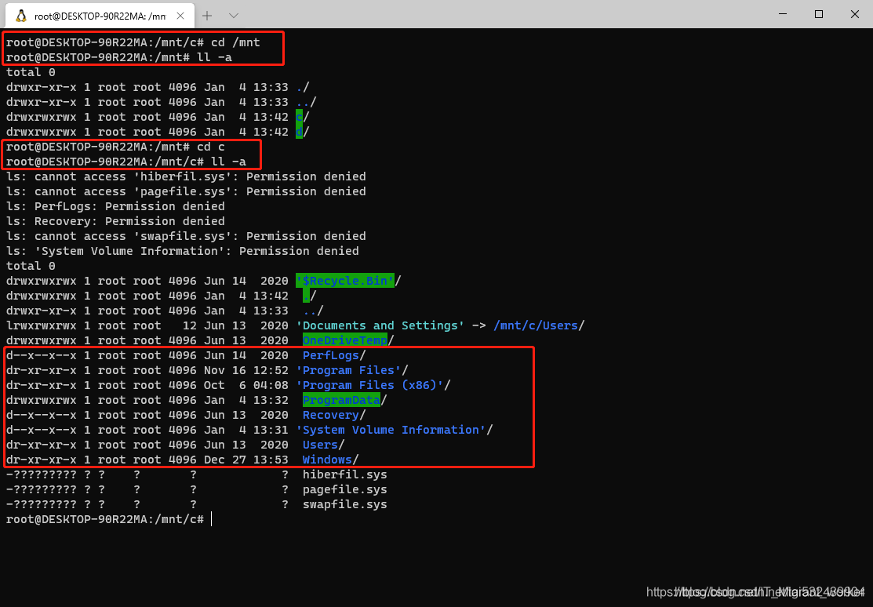Click the 'Program Files' directory name

(x=348, y=370)
